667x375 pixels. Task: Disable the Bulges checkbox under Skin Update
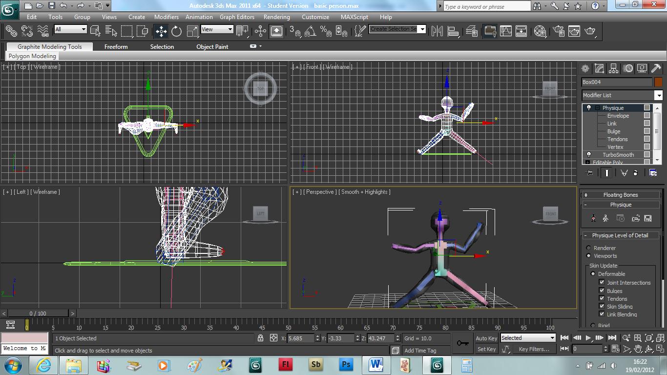tap(603, 291)
